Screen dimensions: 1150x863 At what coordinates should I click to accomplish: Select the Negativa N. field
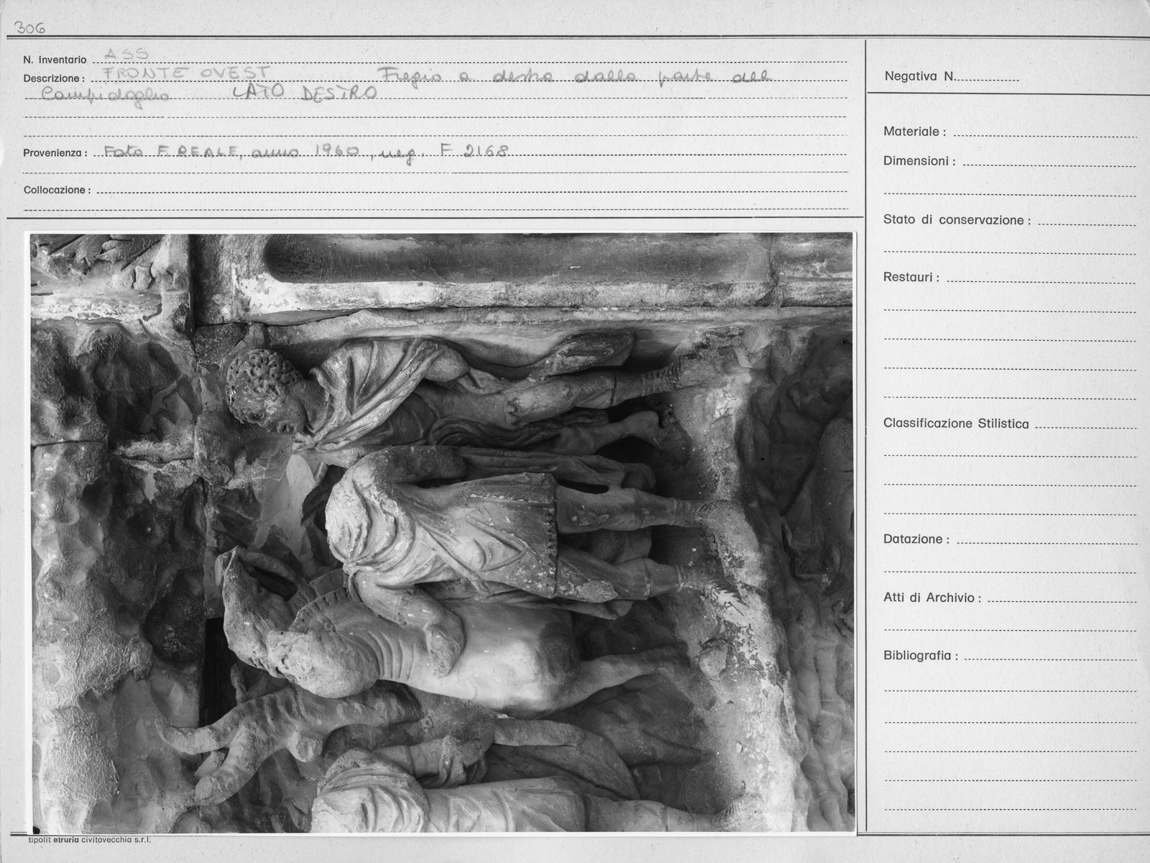952,76
